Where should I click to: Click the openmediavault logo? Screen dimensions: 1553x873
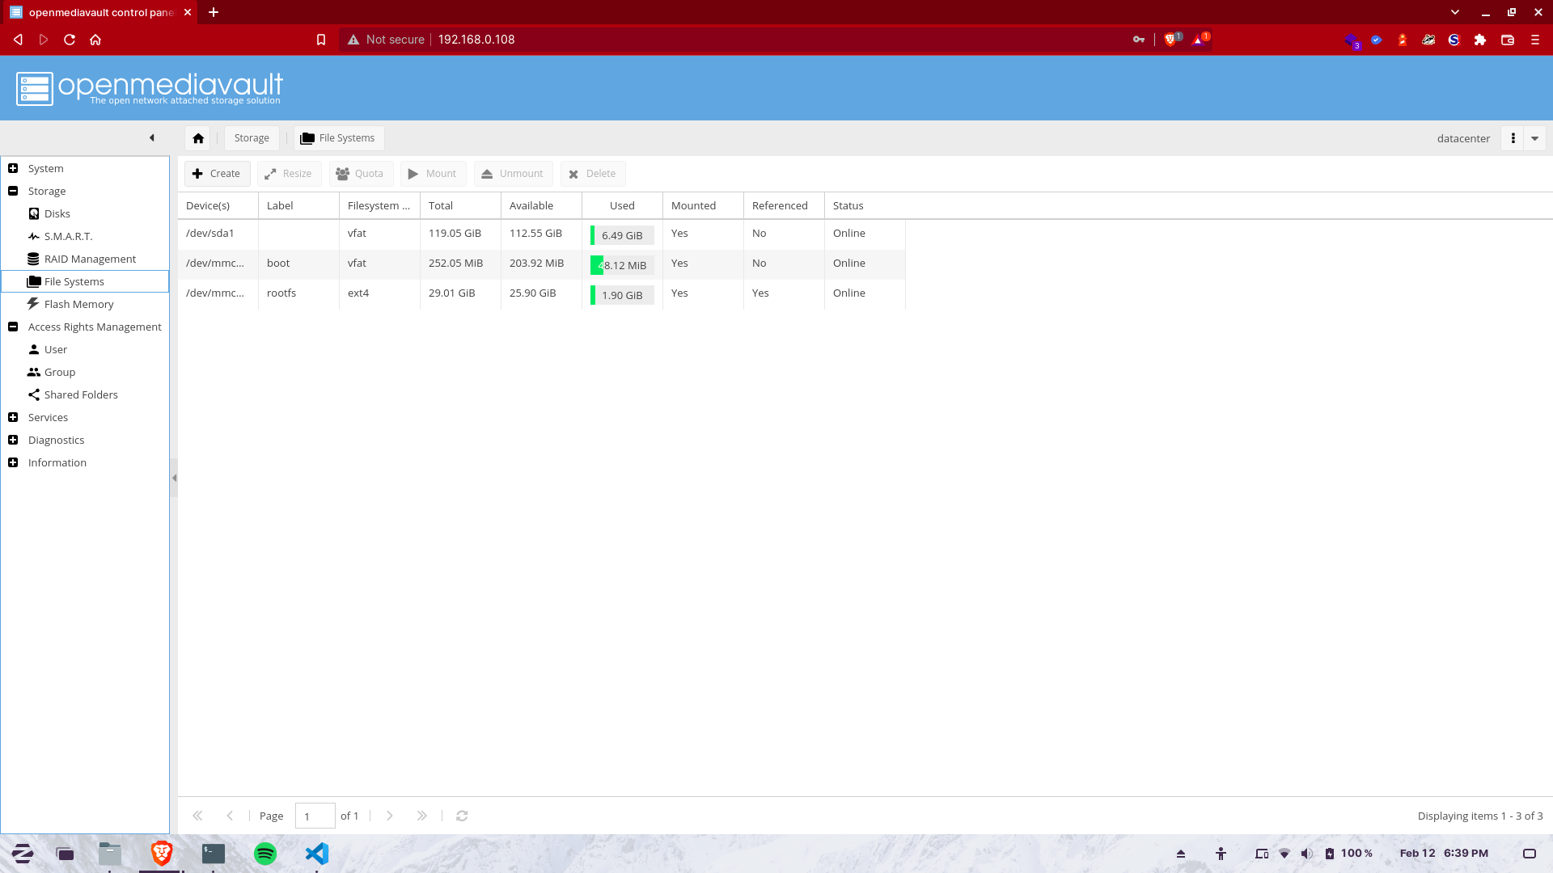tap(149, 88)
